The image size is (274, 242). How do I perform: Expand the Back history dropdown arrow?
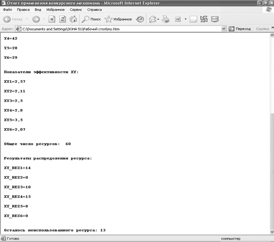(27, 19)
